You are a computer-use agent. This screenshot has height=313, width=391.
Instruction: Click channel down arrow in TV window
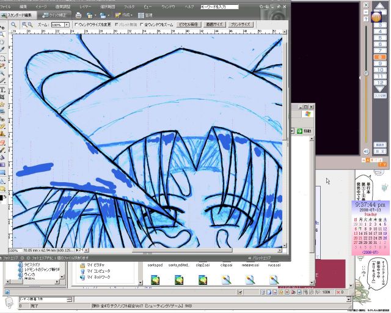coord(380,89)
